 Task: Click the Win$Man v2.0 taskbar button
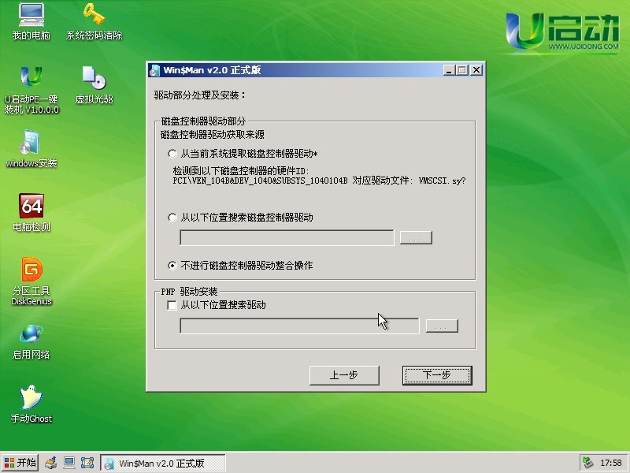pyautogui.click(x=163, y=463)
